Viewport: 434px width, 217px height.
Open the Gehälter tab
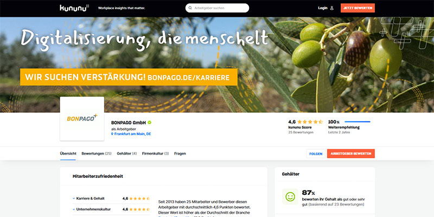click(x=127, y=154)
